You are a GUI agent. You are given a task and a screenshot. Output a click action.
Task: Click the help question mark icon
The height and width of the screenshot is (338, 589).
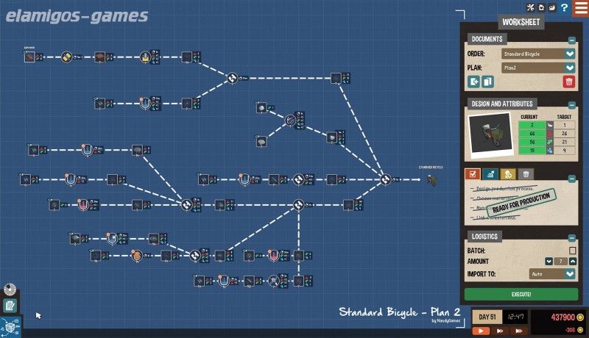564,8
